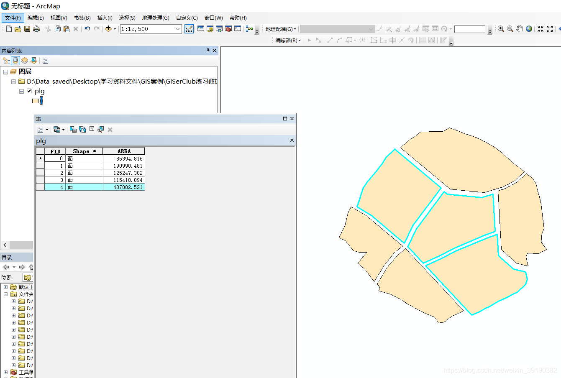Screen dimensions: 561x378
Task: List by Selection in contents panel
Action: [34, 61]
